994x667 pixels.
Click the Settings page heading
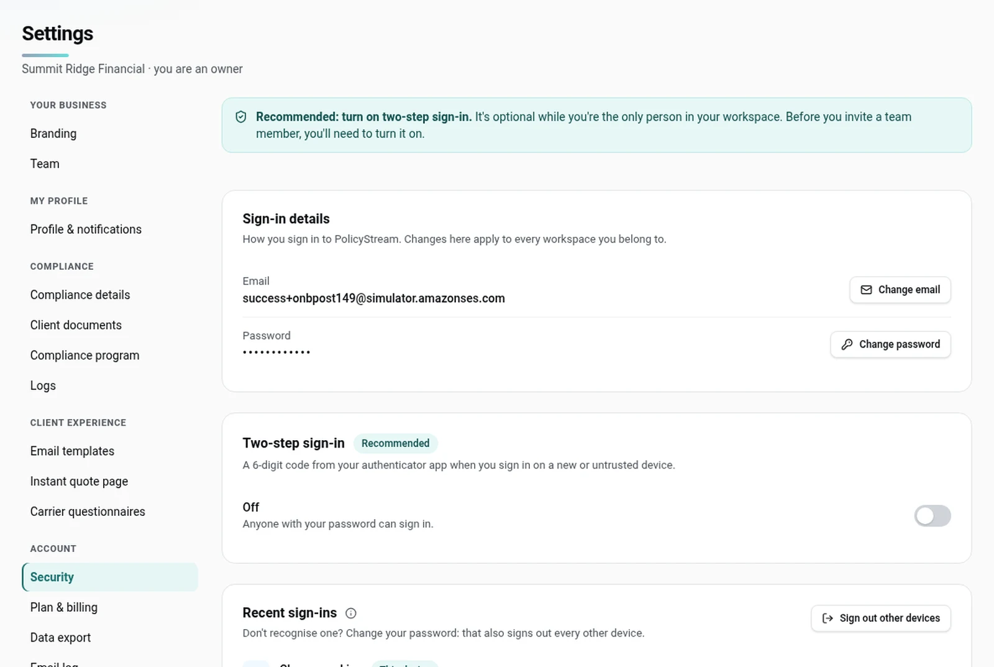tap(58, 34)
